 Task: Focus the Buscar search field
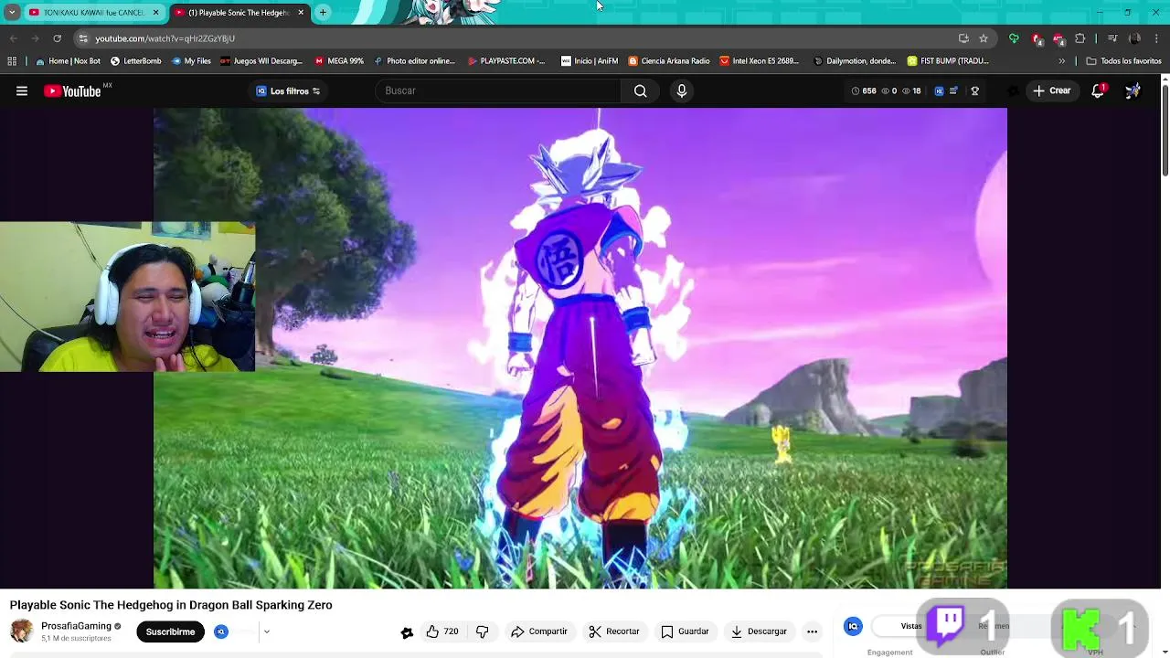click(x=498, y=90)
